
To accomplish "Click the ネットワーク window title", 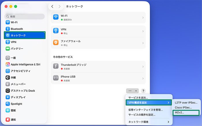I will [74, 6].
